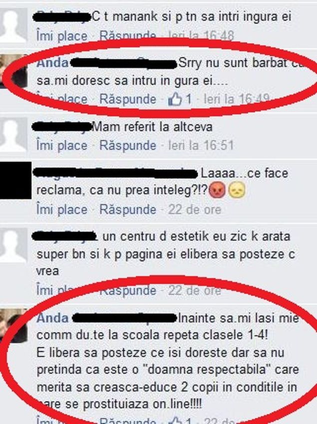Reply to the 'Mam referit la altceva' comment
The width and height of the screenshot is (317, 424).
[x=128, y=145]
